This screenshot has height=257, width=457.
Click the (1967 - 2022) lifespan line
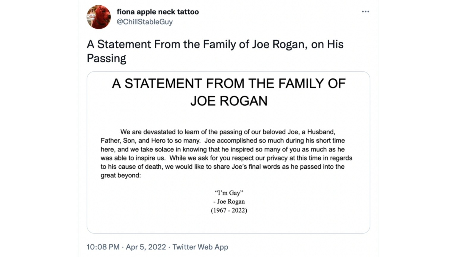tap(228, 210)
